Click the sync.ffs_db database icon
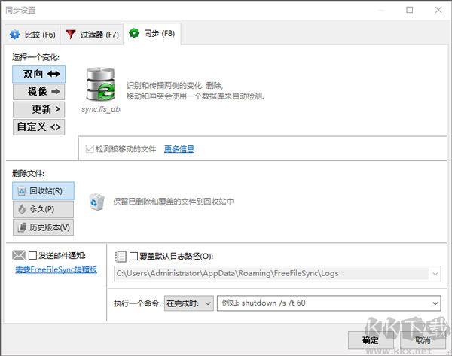452x356 pixels. tap(100, 84)
